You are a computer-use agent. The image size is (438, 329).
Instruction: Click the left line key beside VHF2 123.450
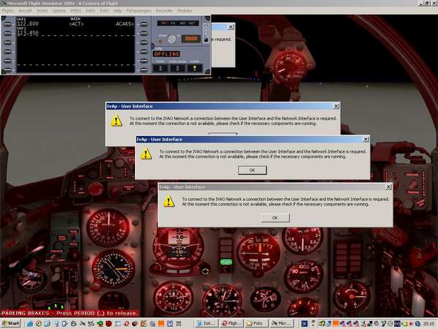click(8, 34)
